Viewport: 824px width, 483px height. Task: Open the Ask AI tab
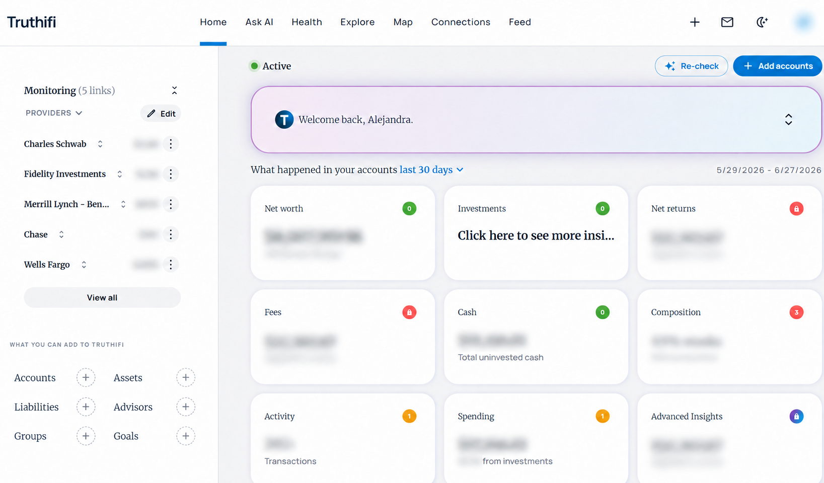[259, 22]
